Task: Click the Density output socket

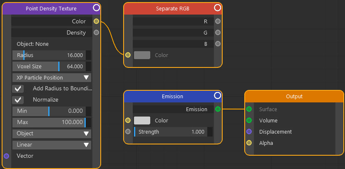Action: (x=97, y=32)
